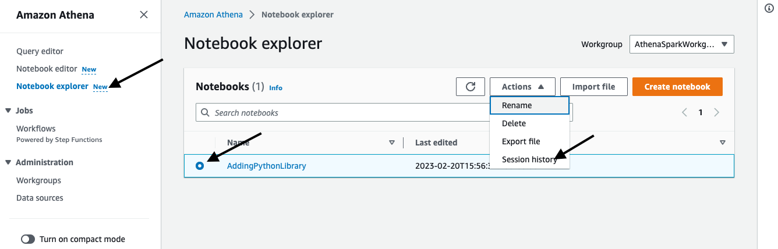Open the Workgroup dropdown
The width and height of the screenshot is (778, 249).
coord(681,44)
